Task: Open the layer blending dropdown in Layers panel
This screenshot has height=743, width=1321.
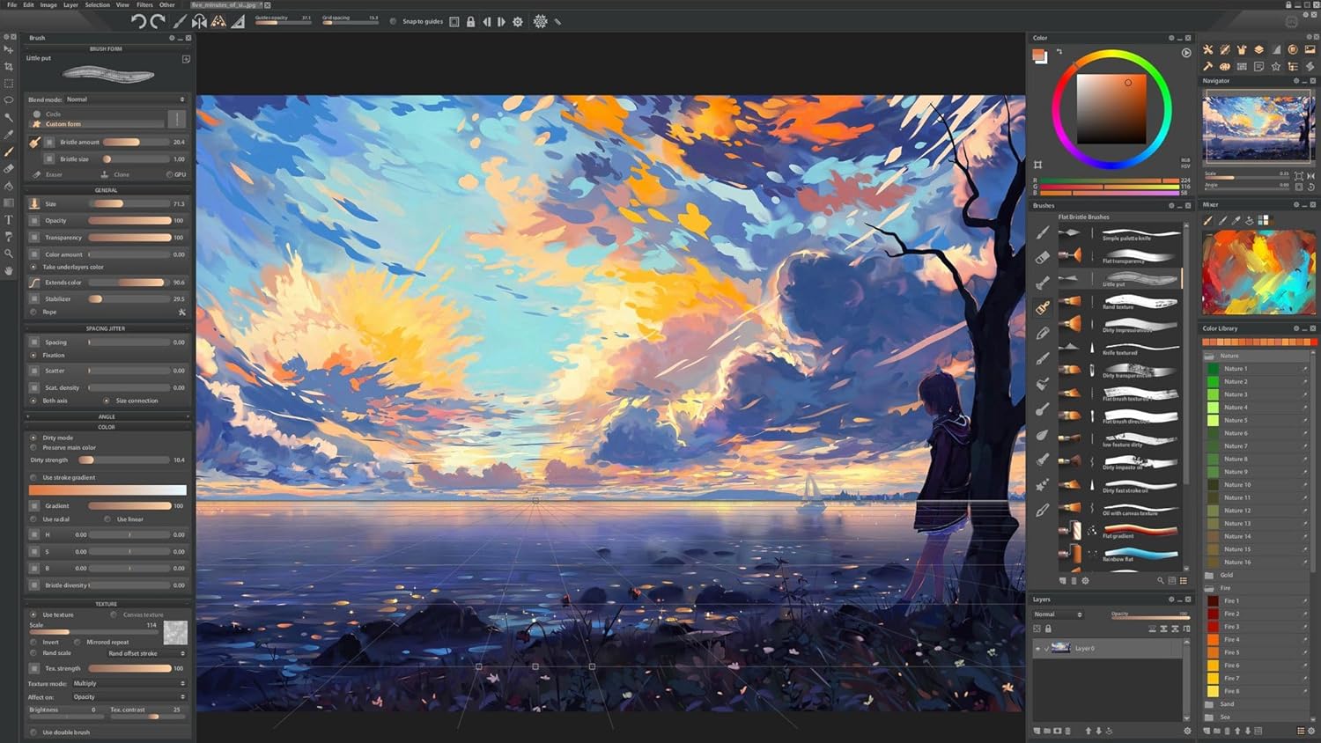Action: click(1057, 614)
